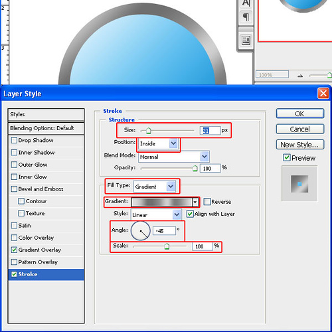Click the Angle dial control
332x332 pixels.
(x=141, y=231)
